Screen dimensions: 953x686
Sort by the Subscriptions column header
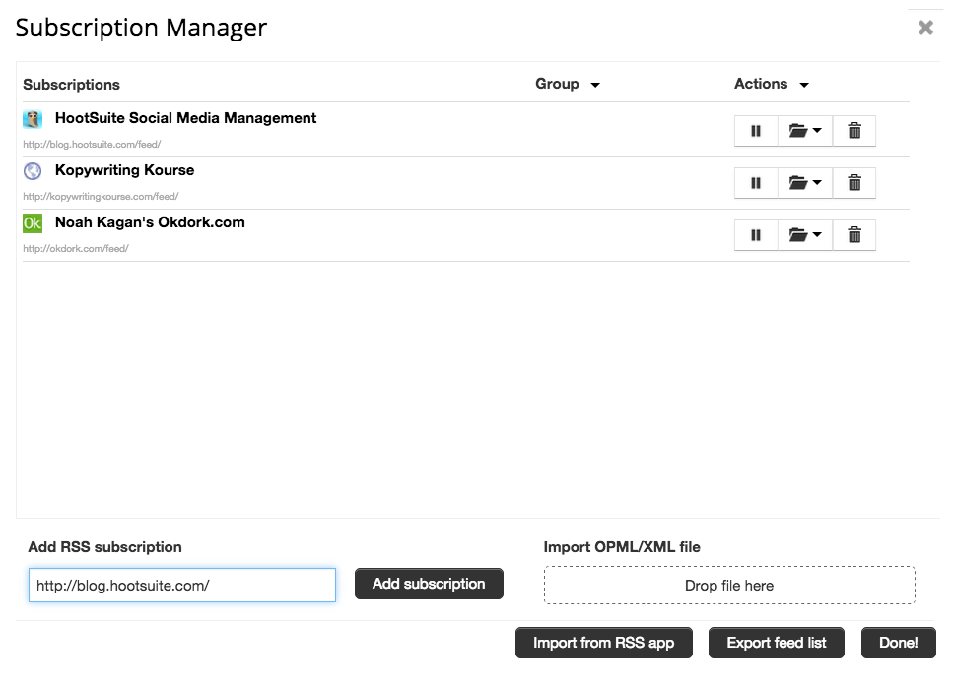(71, 85)
